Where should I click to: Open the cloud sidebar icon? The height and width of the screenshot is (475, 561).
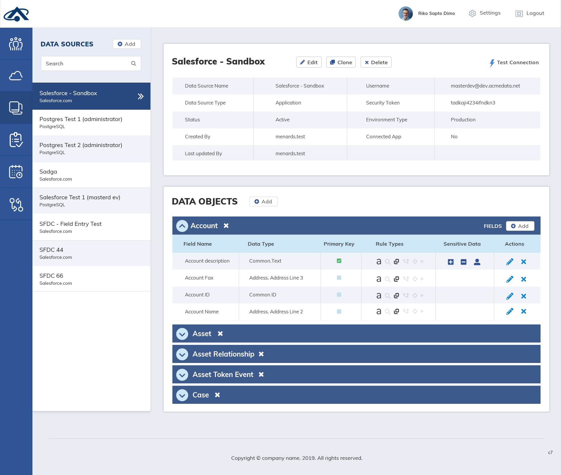coord(16,76)
